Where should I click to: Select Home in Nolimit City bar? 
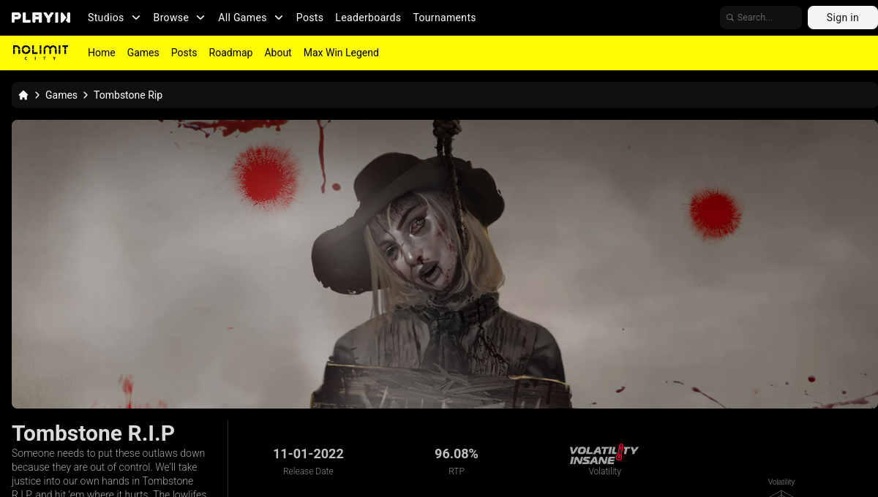(102, 53)
